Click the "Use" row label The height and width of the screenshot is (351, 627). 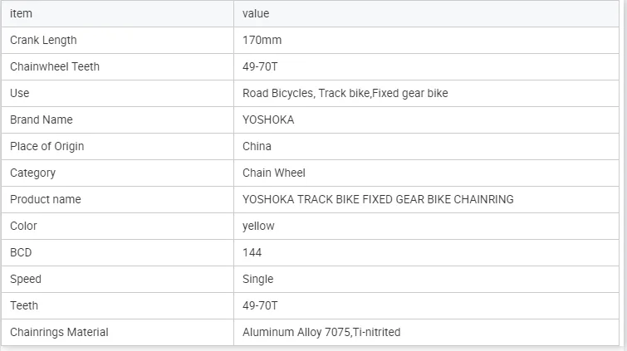(20, 93)
